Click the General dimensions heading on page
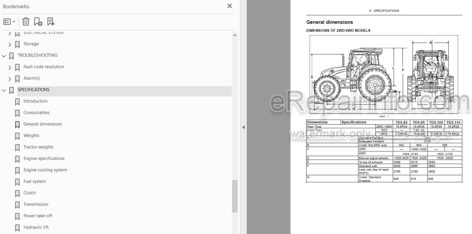This screenshot has height=234, width=472. (x=329, y=22)
